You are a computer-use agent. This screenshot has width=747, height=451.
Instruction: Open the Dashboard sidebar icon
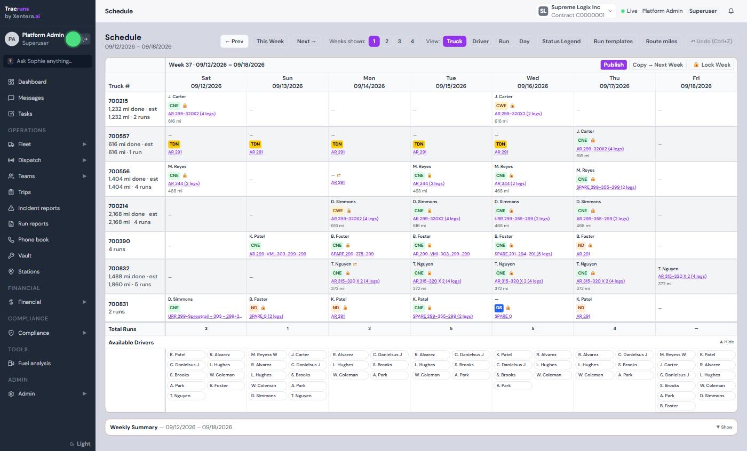[x=11, y=82]
